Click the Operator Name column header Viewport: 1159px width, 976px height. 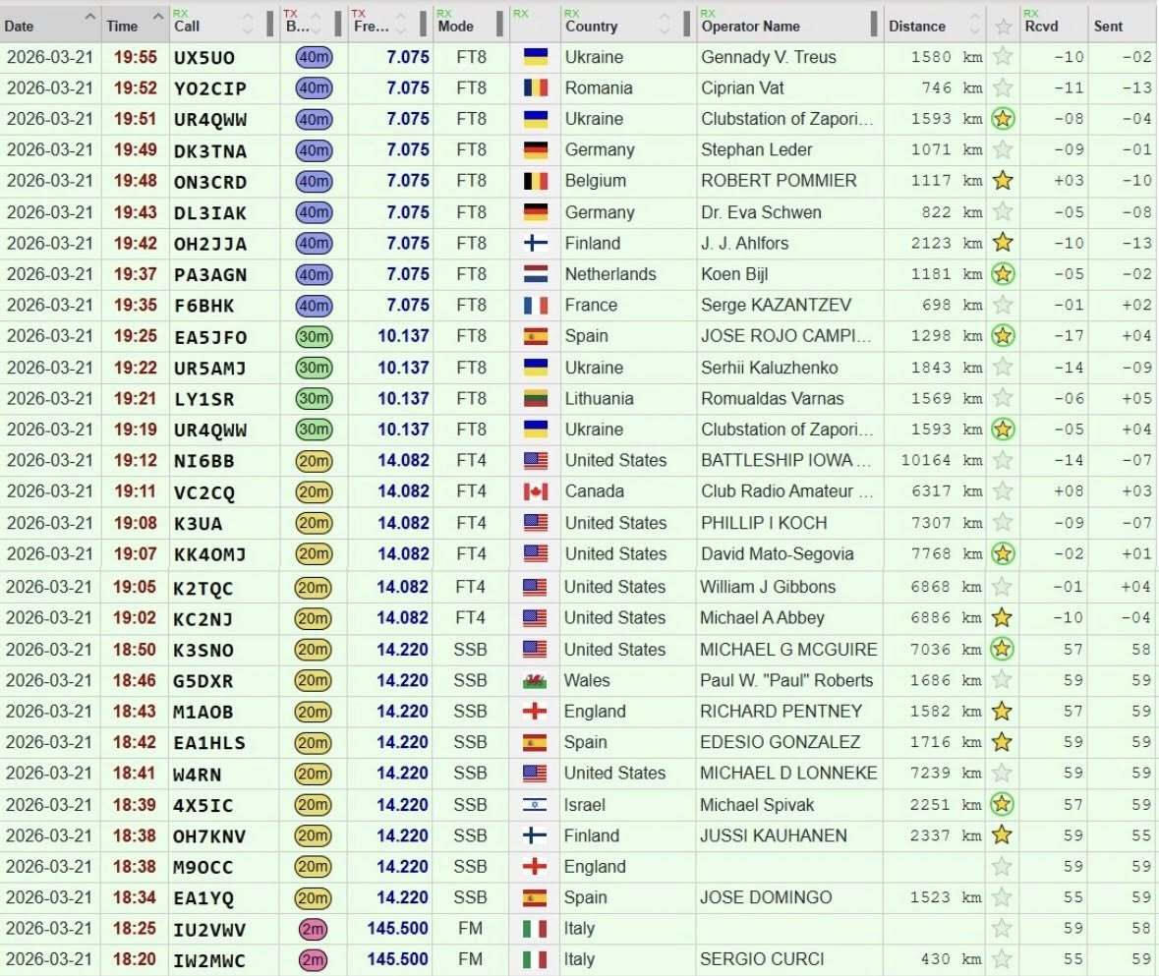tap(750, 27)
